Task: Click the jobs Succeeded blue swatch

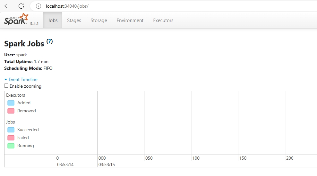Action: point(11,130)
